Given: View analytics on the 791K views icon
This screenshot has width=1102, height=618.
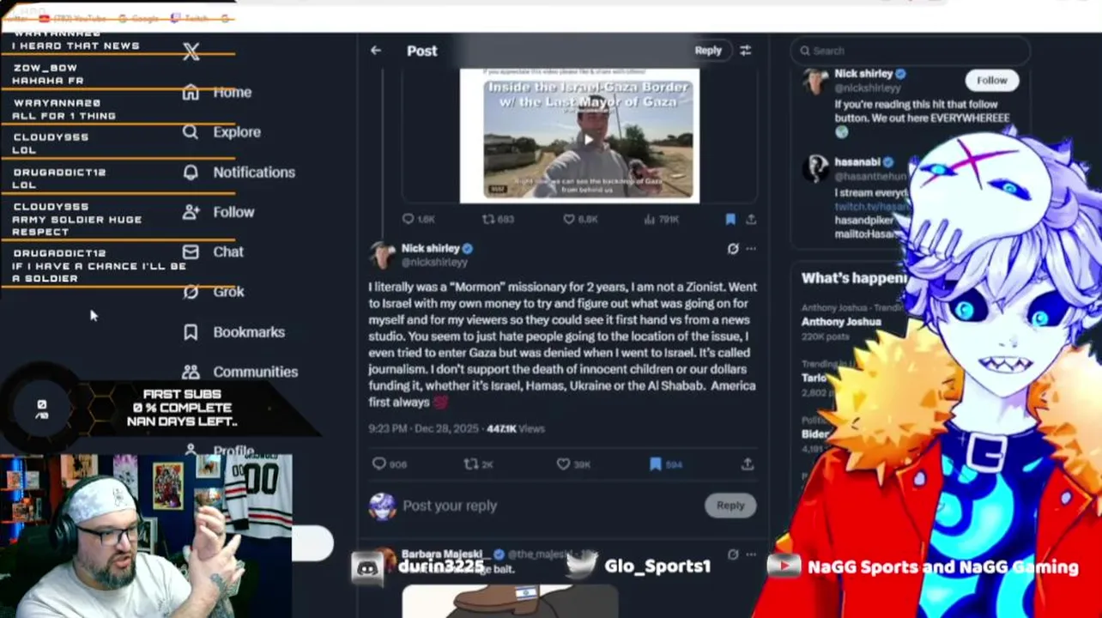Looking at the screenshot, I should [649, 220].
